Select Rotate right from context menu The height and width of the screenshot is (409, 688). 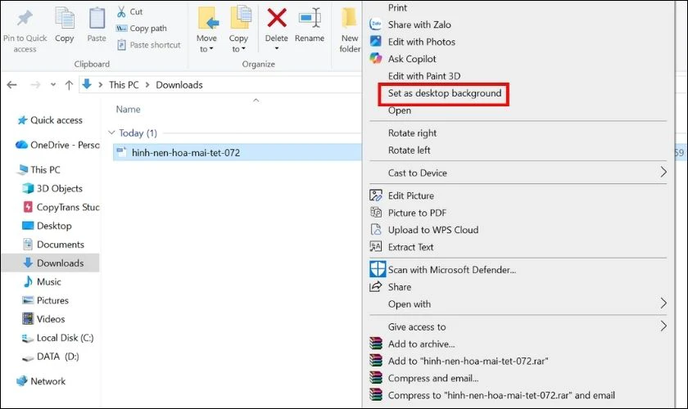[x=412, y=133]
